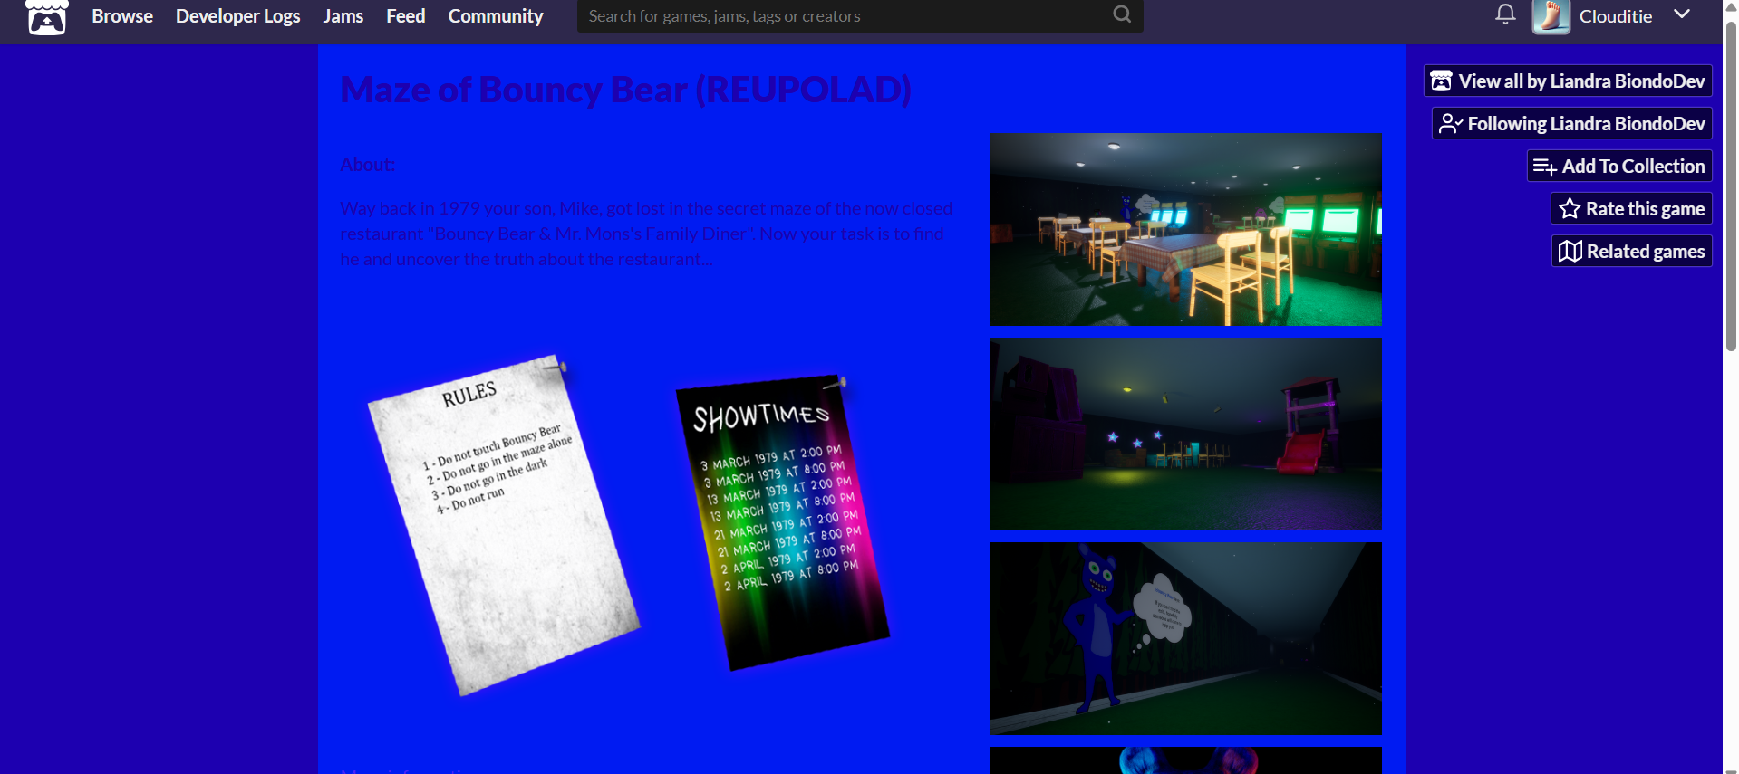Click the Maze of Bouncy Bear title
This screenshot has width=1739, height=774.
625,89
